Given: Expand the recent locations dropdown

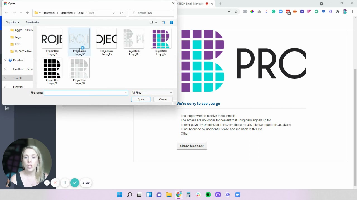Looking at the screenshot, I should (21, 13).
